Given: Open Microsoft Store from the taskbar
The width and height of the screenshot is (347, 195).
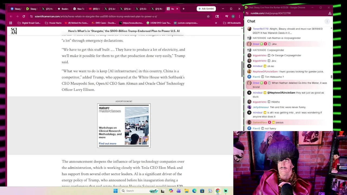Looking at the screenshot, I should point(202,191).
